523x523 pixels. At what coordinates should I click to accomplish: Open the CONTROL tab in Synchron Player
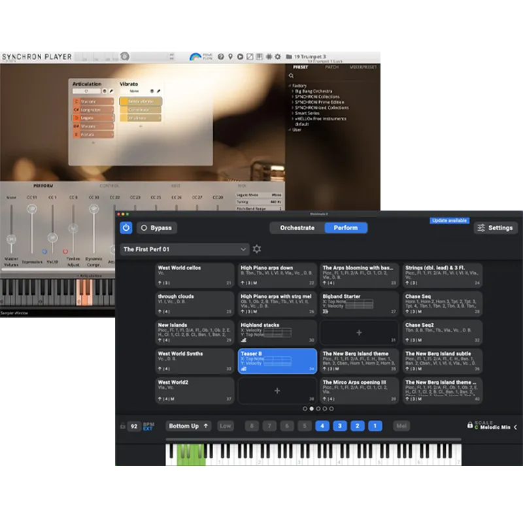coord(109,186)
